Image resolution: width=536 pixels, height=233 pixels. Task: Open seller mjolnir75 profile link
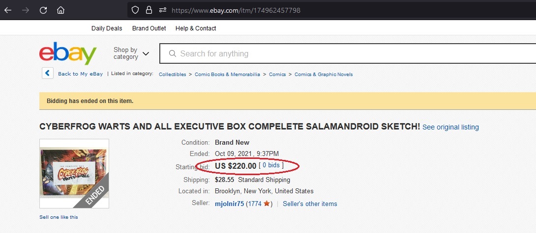(x=229, y=204)
